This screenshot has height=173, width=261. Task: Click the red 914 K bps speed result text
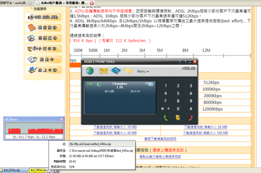pyautogui.click(x=83, y=41)
